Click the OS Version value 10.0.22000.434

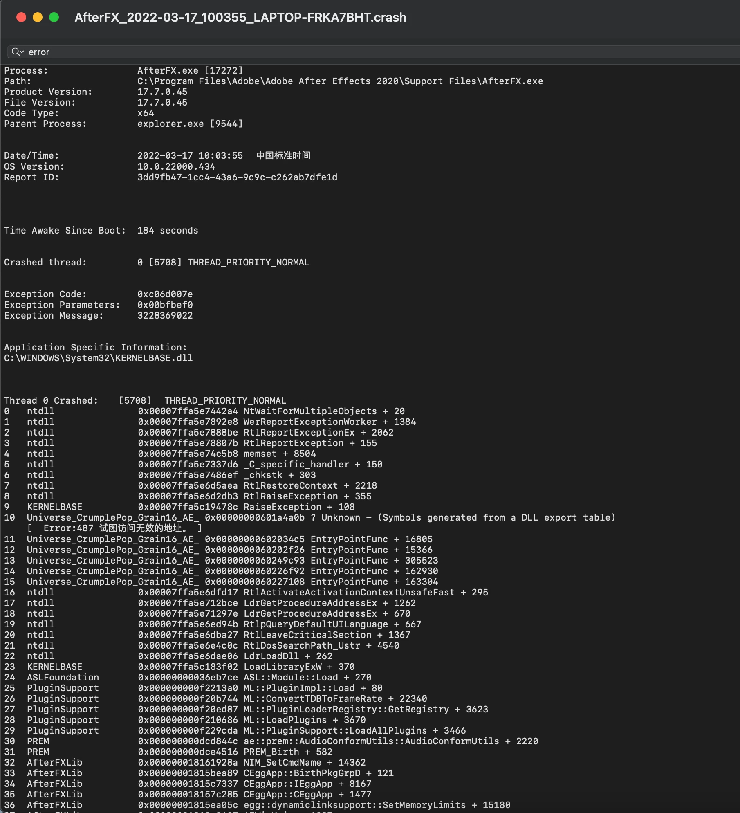pyautogui.click(x=176, y=166)
